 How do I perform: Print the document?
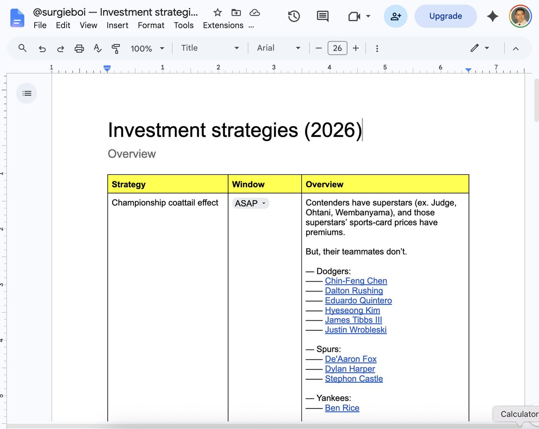(79, 49)
